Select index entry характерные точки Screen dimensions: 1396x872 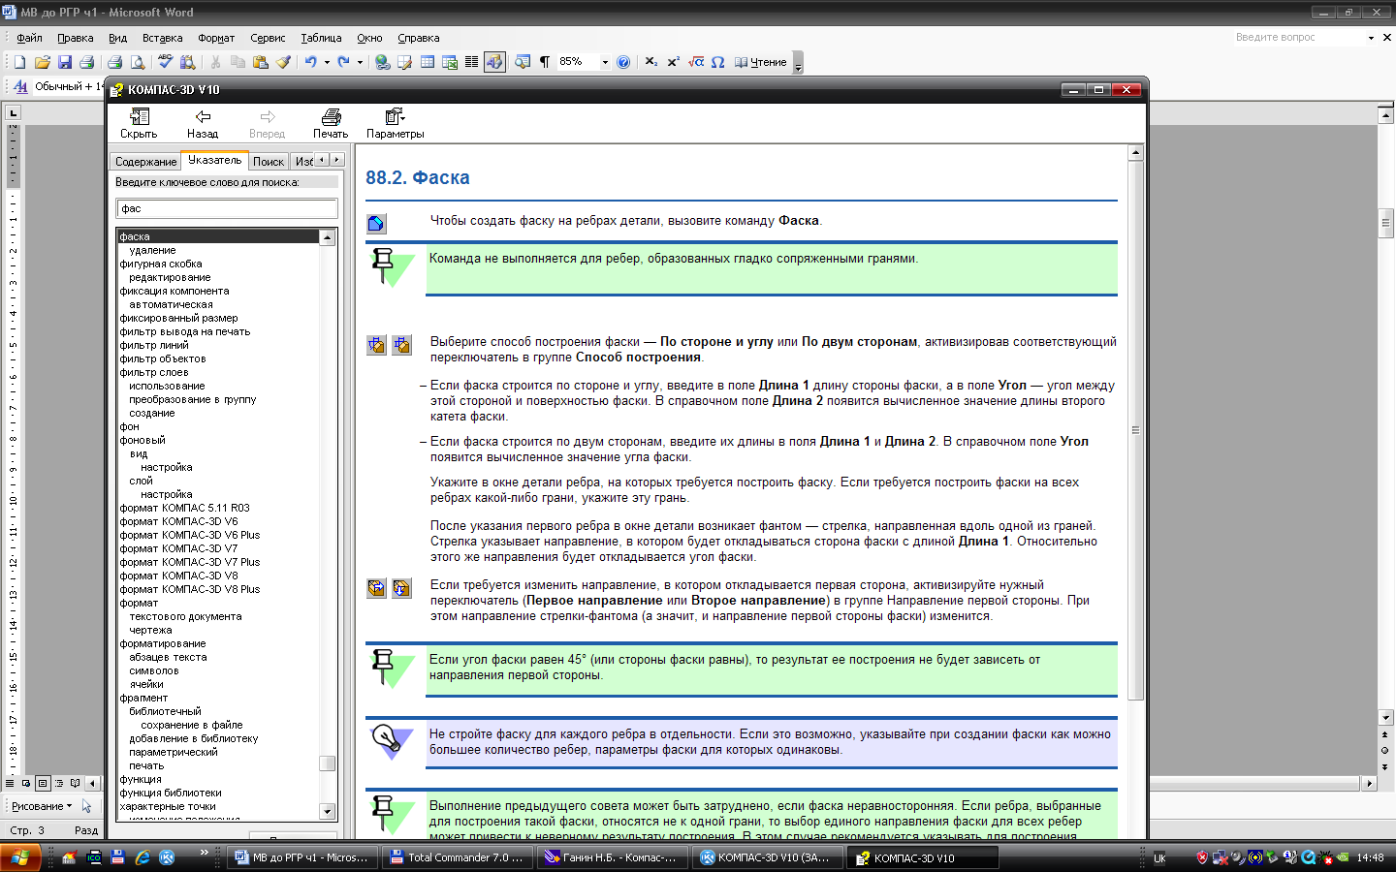point(168,806)
